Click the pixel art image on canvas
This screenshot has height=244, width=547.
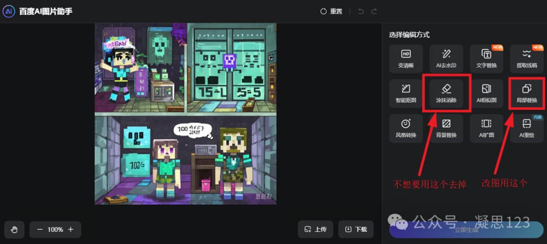185,114
